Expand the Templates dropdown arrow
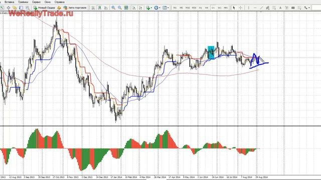Viewport: 321px width, 180px height. (168, 8)
